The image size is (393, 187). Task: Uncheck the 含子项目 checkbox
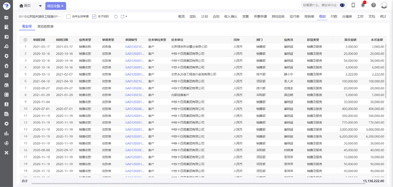[x=94, y=17]
